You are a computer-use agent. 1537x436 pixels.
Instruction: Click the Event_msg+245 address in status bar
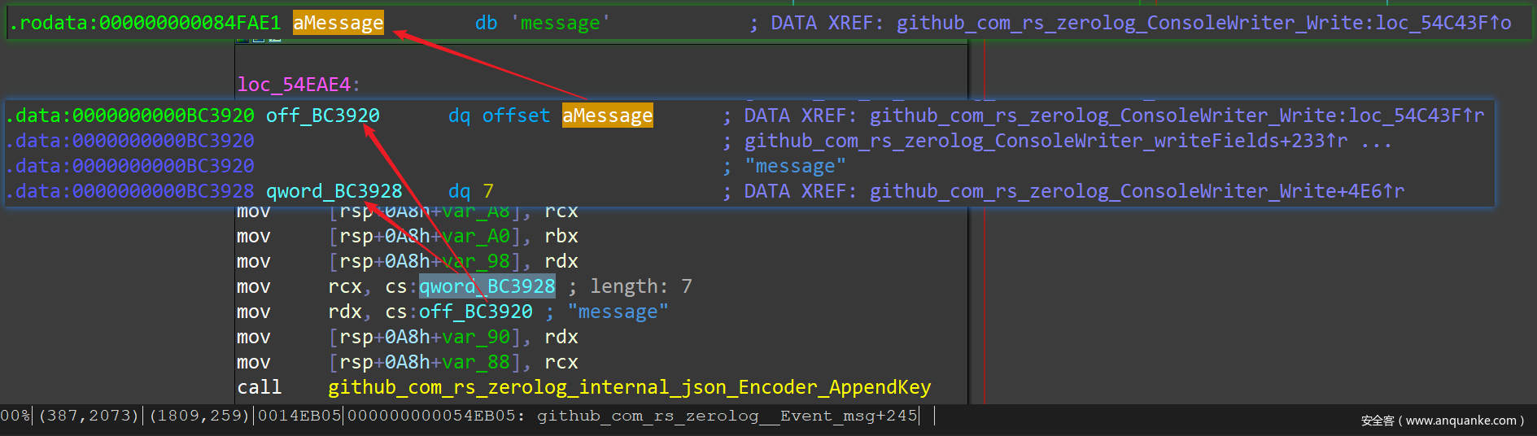tap(727, 416)
